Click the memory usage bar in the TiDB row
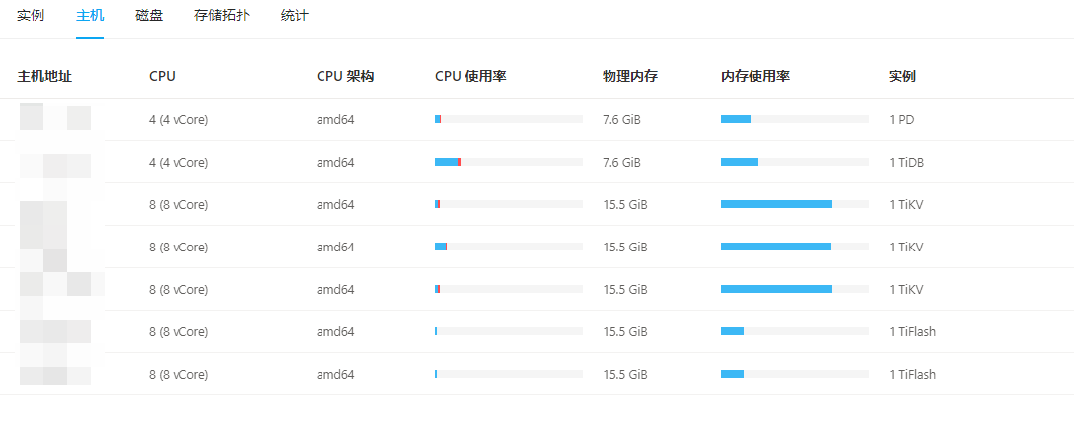Screen dimensions: 1074x426 794,162
